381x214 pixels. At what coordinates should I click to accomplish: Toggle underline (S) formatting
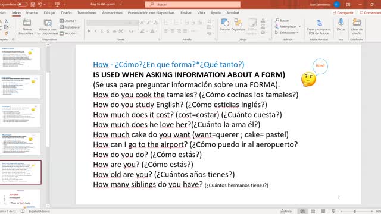[x=102, y=31]
